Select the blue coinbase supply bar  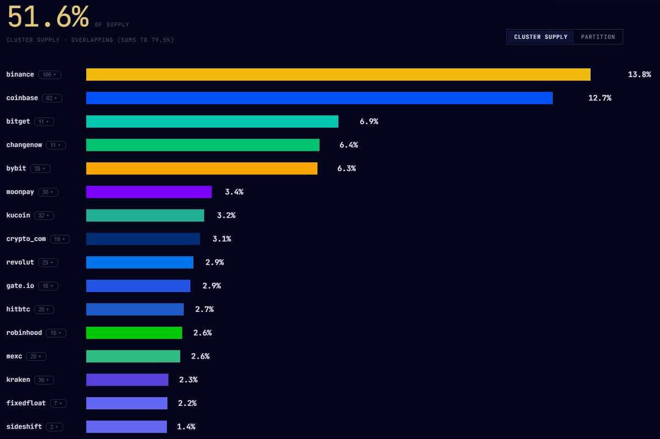[x=320, y=98]
